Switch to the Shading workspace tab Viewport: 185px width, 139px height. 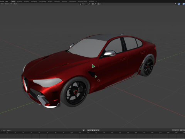click(x=50, y=2)
